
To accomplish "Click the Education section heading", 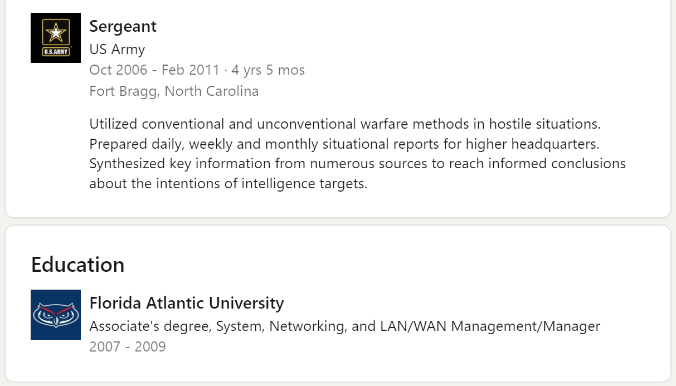I will coord(77,265).
